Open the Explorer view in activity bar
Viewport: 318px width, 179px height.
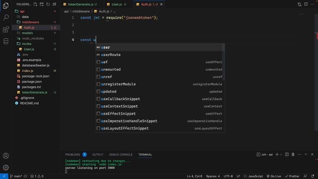(5, 5)
